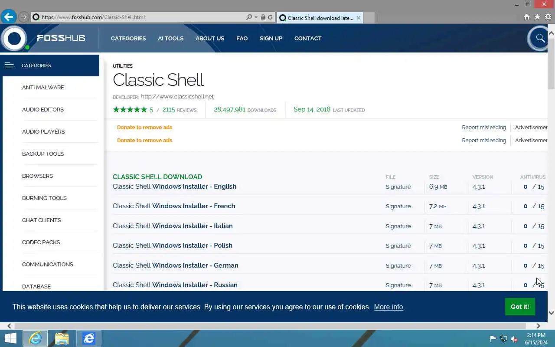Open Signature for the German installer
555x347 pixels.
[398, 266]
